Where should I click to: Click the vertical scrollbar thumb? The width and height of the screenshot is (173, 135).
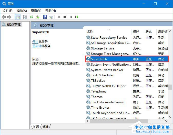(170, 87)
